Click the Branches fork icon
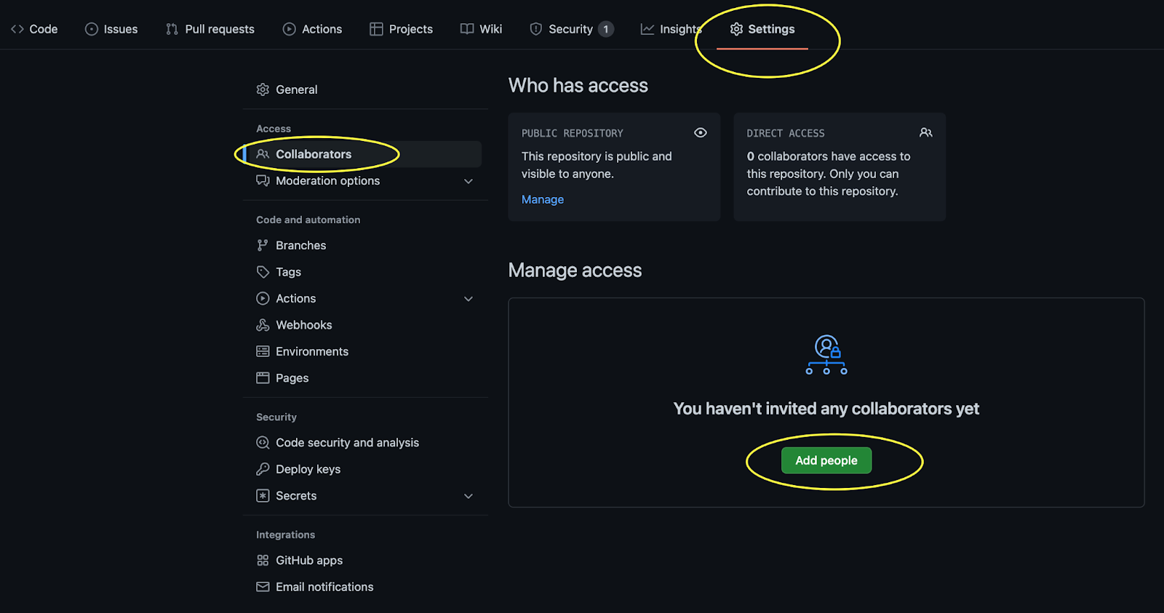Image resolution: width=1164 pixels, height=613 pixels. click(263, 246)
